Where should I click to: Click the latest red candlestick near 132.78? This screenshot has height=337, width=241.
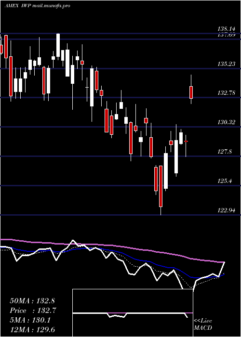coord(191,92)
